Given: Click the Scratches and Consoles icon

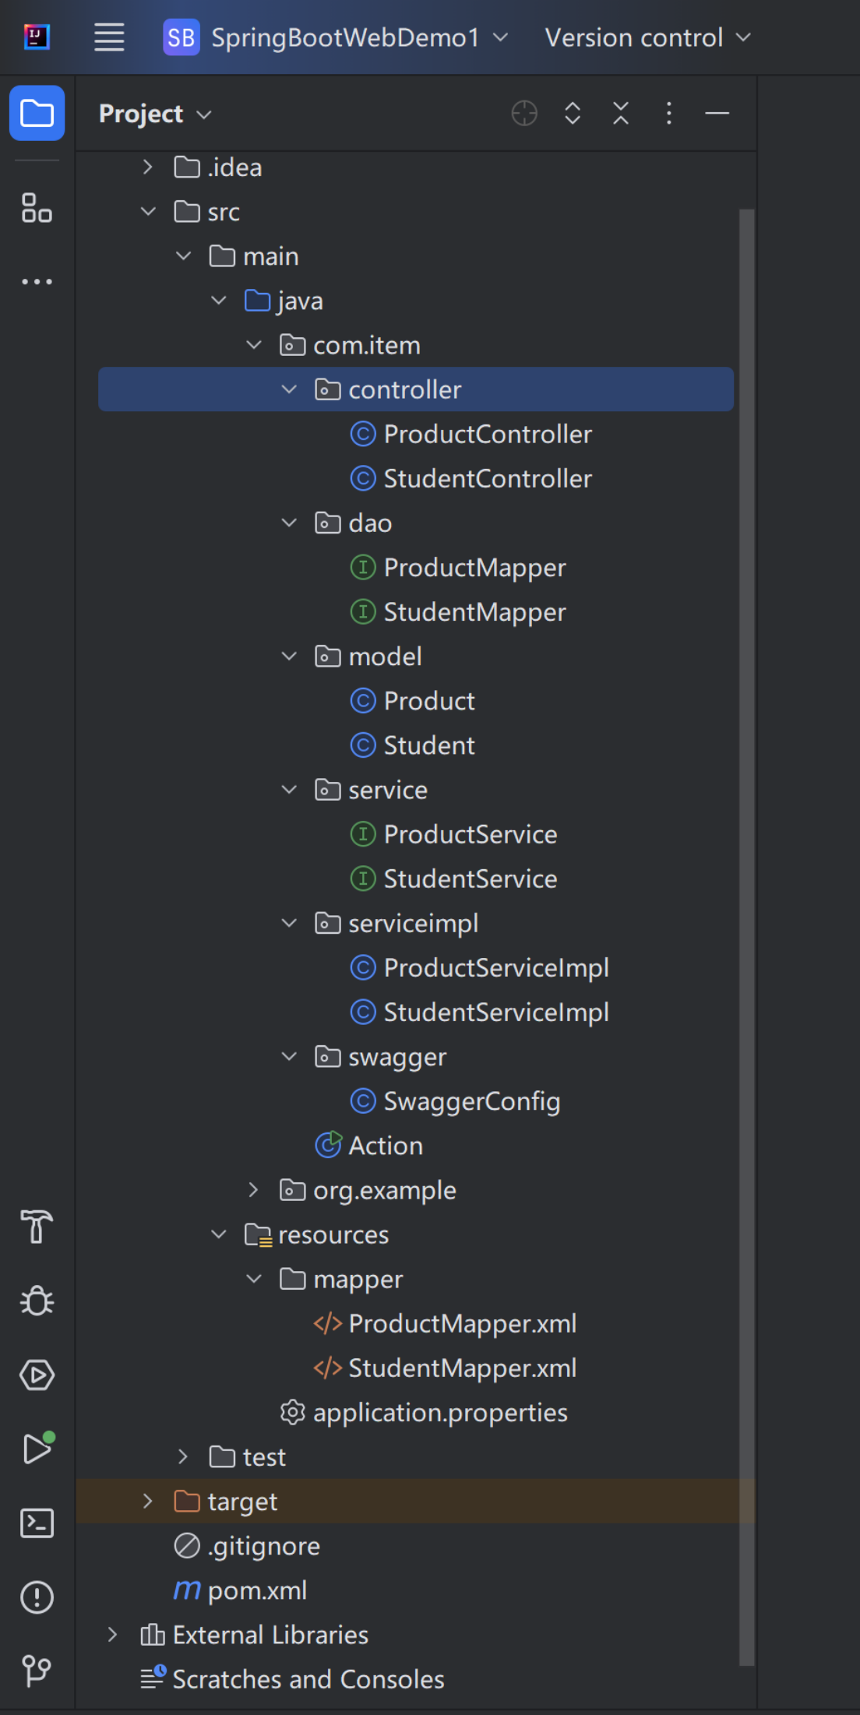Looking at the screenshot, I should click(x=153, y=1678).
